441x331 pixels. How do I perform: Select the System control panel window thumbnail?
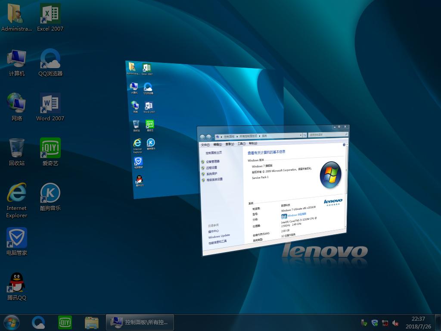click(x=273, y=190)
